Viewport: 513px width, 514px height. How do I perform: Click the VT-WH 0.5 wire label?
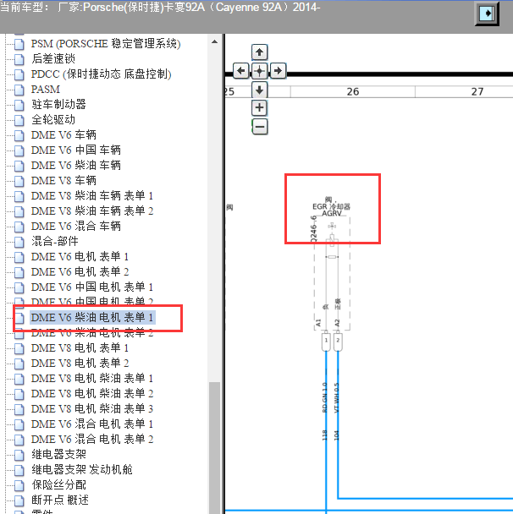tap(336, 397)
